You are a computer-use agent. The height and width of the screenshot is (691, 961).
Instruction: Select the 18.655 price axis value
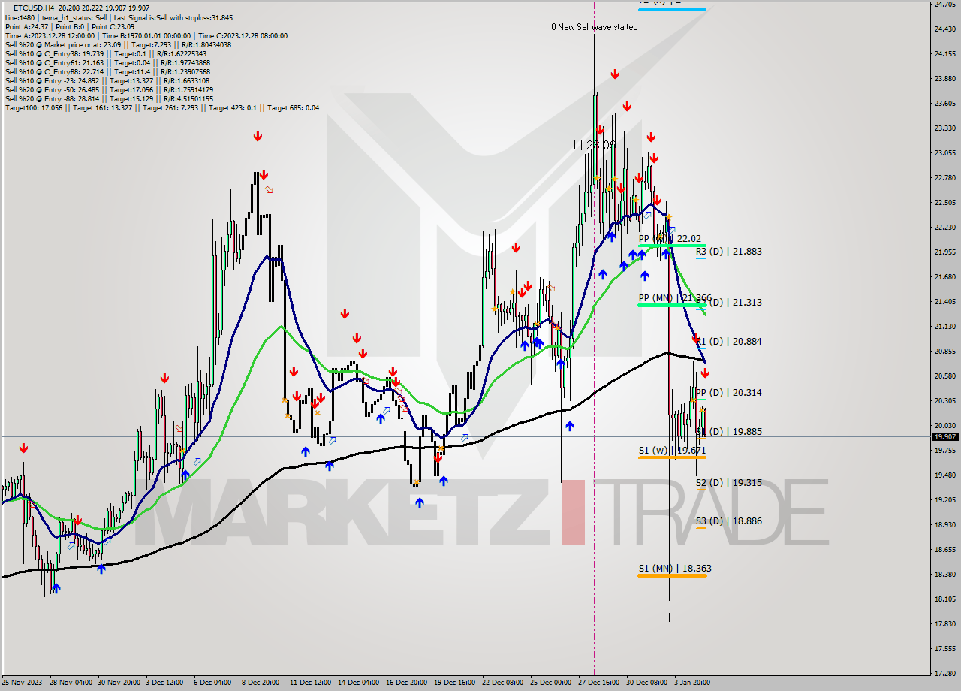click(944, 549)
